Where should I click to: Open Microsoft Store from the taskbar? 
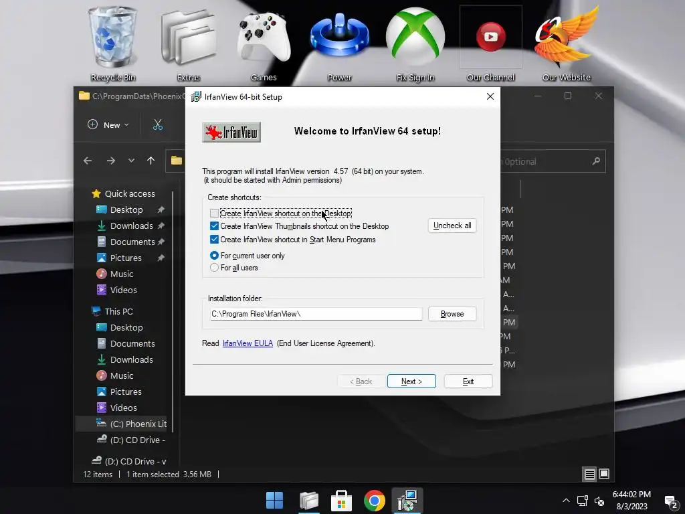pyautogui.click(x=342, y=501)
